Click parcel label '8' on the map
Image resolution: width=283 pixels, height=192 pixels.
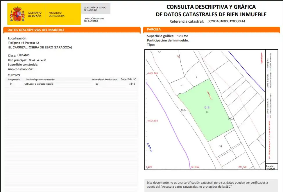coord(196,77)
